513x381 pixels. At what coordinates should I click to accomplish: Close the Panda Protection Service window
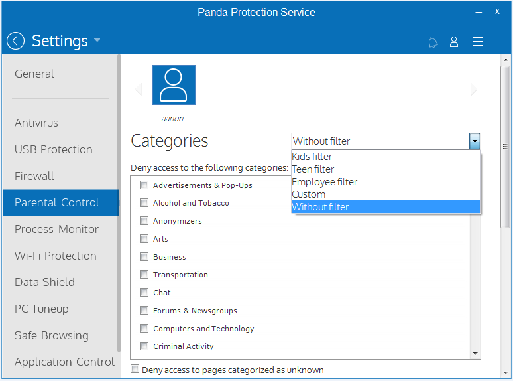pos(497,11)
